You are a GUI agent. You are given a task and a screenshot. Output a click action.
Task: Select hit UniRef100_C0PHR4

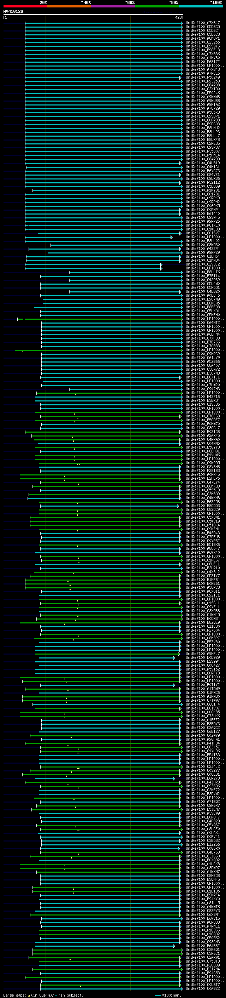point(203,210)
